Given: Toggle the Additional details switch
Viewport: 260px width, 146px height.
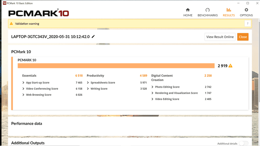Looking at the screenshot, I should 244,144.
